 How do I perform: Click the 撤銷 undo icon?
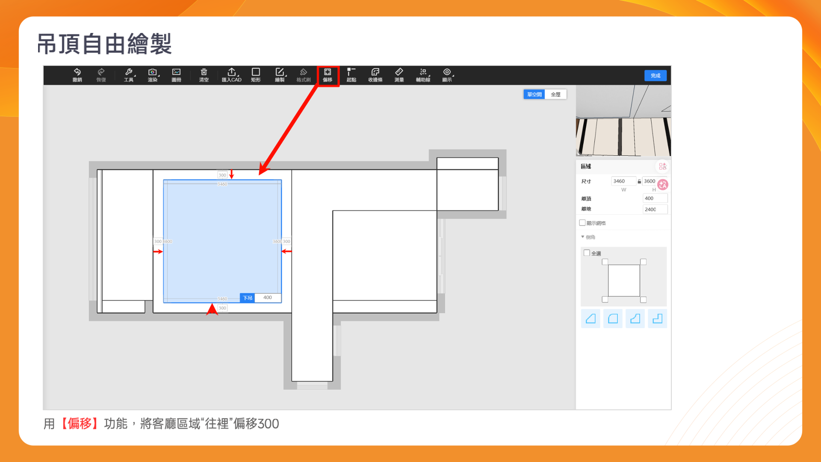click(x=77, y=75)
